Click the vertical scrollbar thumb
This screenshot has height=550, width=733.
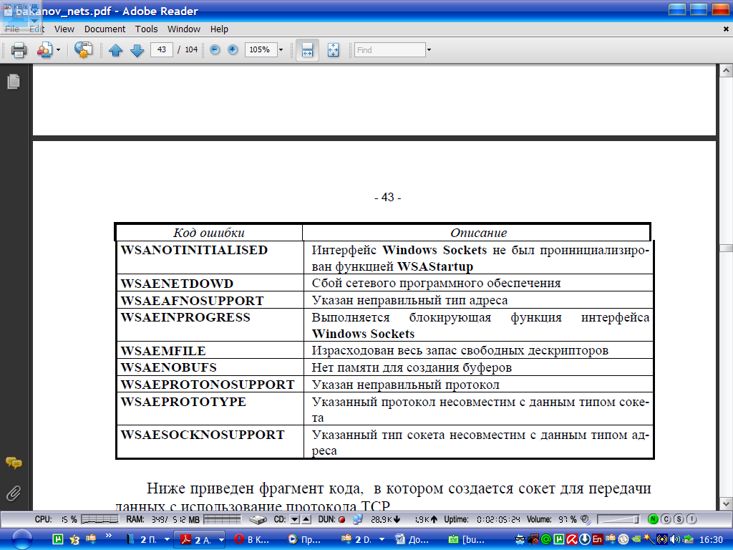(x=726, y=248)
